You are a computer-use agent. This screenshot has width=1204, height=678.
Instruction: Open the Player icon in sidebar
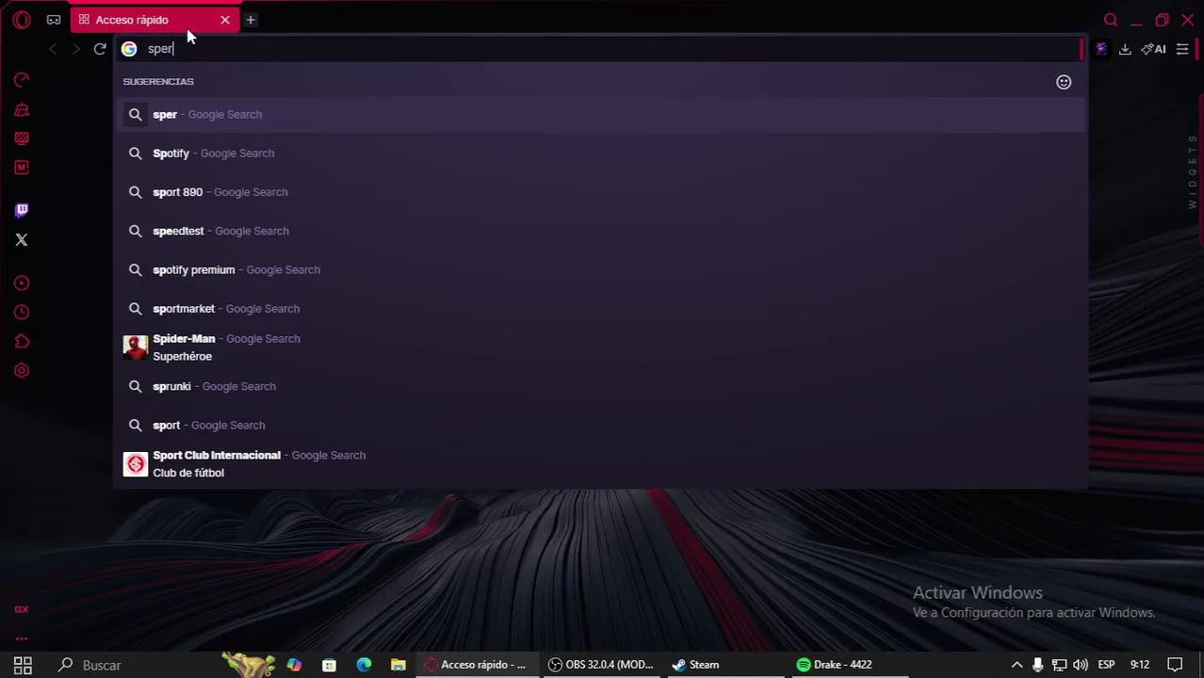(x=22, y=282)
